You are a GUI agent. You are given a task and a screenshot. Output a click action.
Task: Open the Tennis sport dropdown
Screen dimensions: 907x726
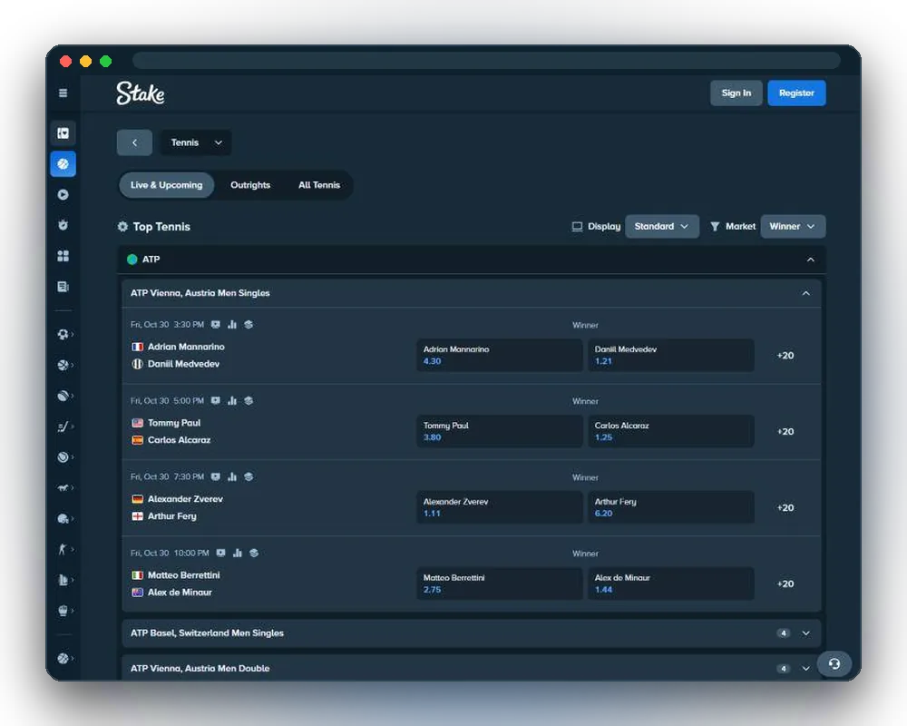pyautogui.click(x=196, y=142)
